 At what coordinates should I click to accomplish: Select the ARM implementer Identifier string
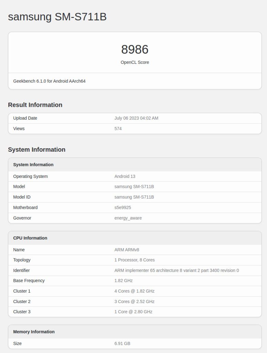[177, 270]
